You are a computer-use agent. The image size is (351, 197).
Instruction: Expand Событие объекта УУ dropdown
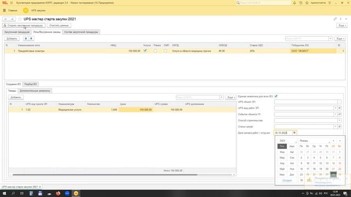coord(335,114)
